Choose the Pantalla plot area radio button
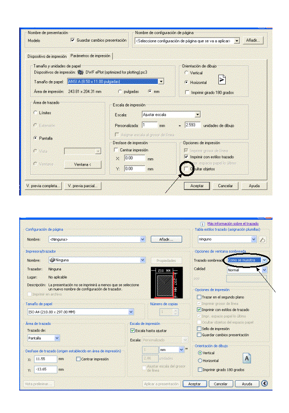Image resolution: width=289 pixels, height=413 pixels. tap(35, 138)
